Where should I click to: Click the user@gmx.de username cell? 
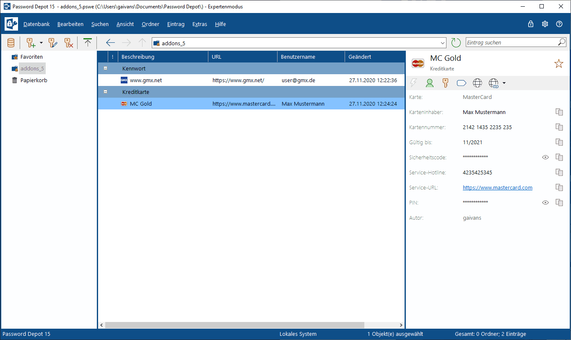(298, 80)
